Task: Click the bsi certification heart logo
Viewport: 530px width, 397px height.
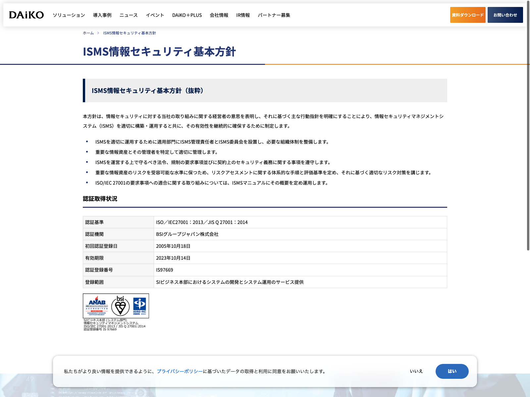Action: pos(120,306)
